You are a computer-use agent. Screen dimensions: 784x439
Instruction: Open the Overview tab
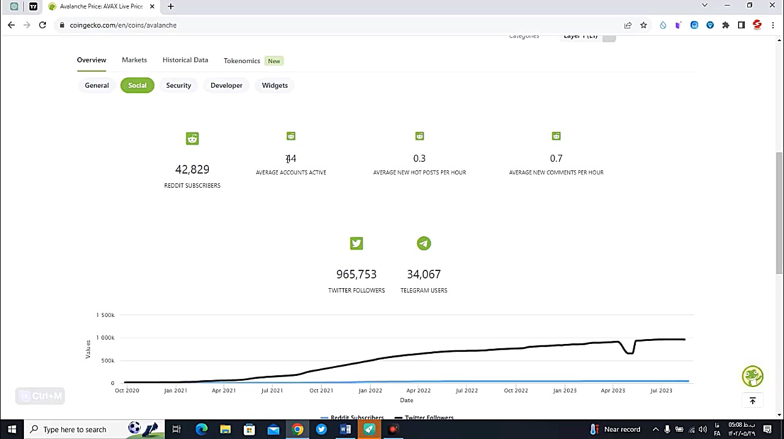[x=91, y=60]
